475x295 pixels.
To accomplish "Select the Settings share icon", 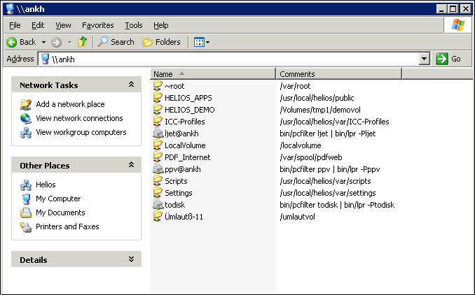I will [x=158, y=192].
